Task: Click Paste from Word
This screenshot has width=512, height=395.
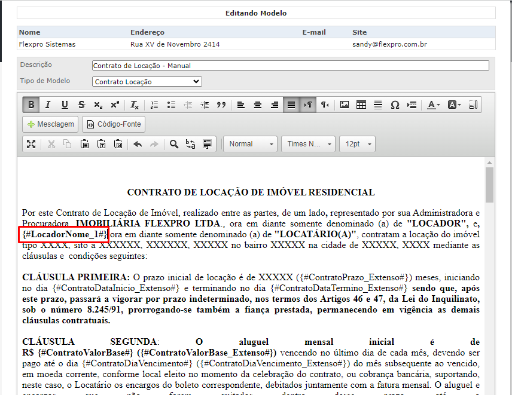Action: point(118,144)
